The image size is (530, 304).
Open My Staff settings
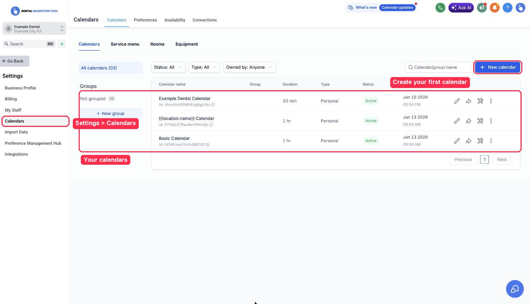[13, 110]
